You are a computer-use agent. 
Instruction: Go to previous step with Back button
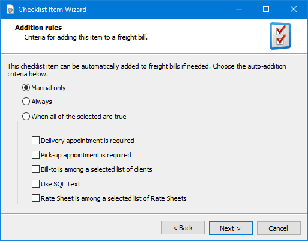click(183, 228)
